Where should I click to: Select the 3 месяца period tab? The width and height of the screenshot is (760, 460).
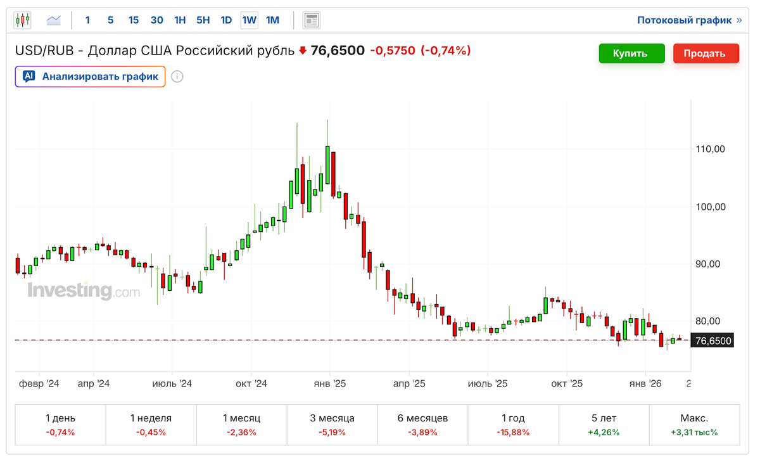[x=332, y=425]
